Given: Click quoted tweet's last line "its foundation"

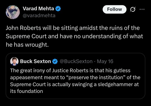Looking at the screenshot, I should (27, 91).
